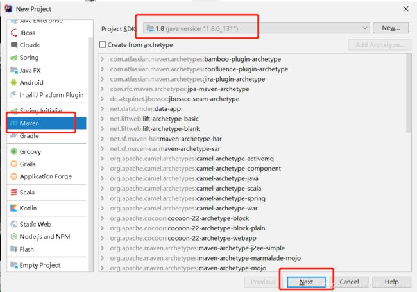This screenshot has height=292, width=417.
Task: Pick the Android robot icon
Action: point(14,82)
